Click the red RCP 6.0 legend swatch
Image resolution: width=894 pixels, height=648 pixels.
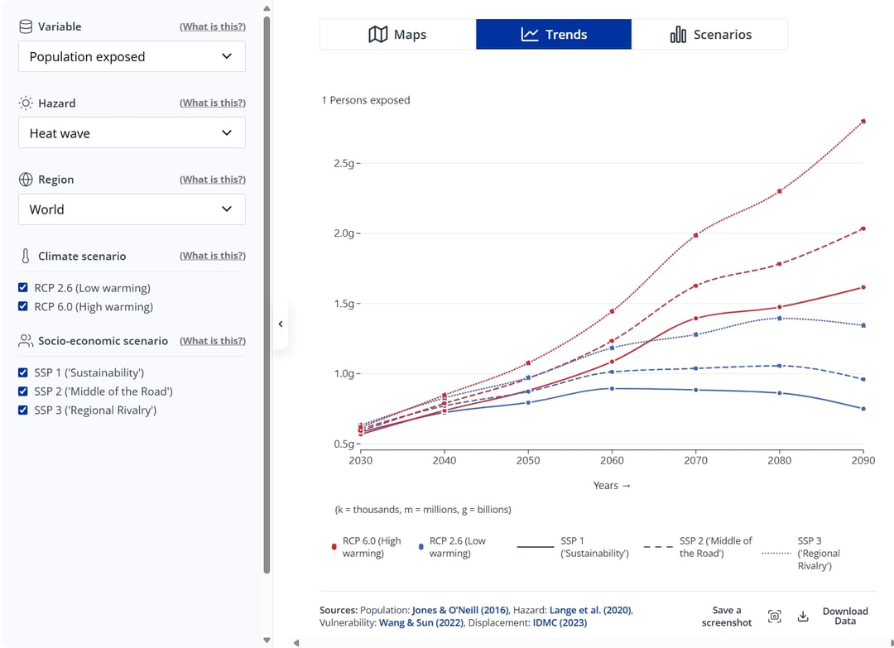tap(334, 547)
